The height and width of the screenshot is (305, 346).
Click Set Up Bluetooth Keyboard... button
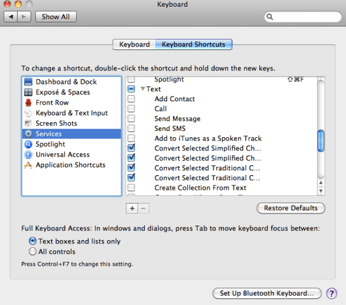[x=267, y=293]
